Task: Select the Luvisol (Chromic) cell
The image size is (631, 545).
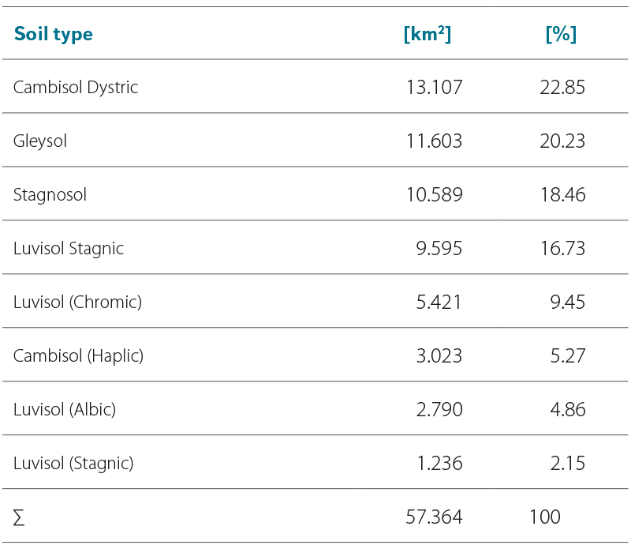Action: tap(77, 302)
